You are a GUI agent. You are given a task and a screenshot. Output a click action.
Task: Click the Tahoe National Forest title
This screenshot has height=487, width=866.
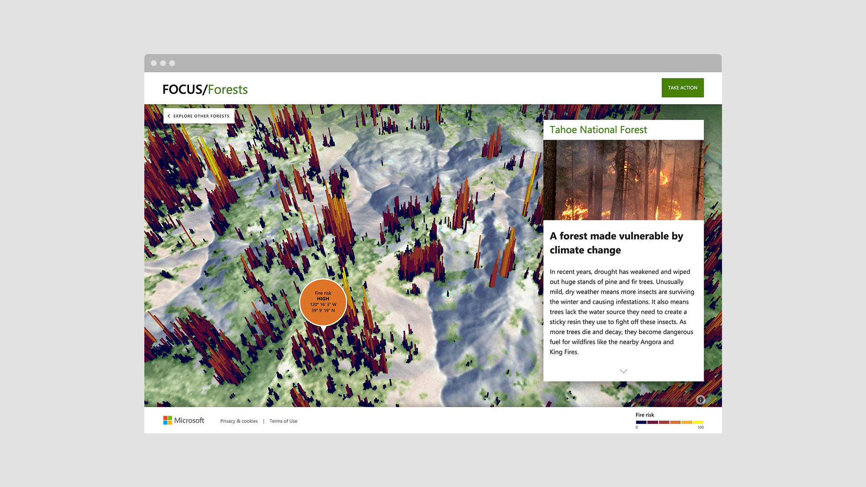[598, 130]
